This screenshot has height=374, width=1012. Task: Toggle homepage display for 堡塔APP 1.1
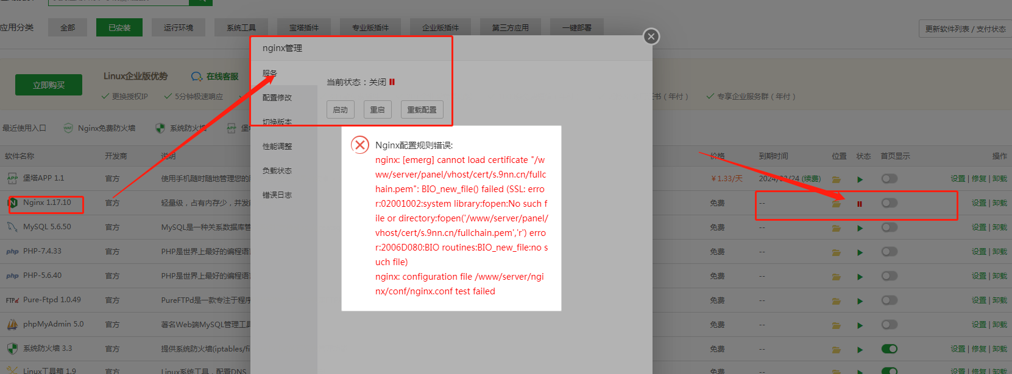point(890,178)
